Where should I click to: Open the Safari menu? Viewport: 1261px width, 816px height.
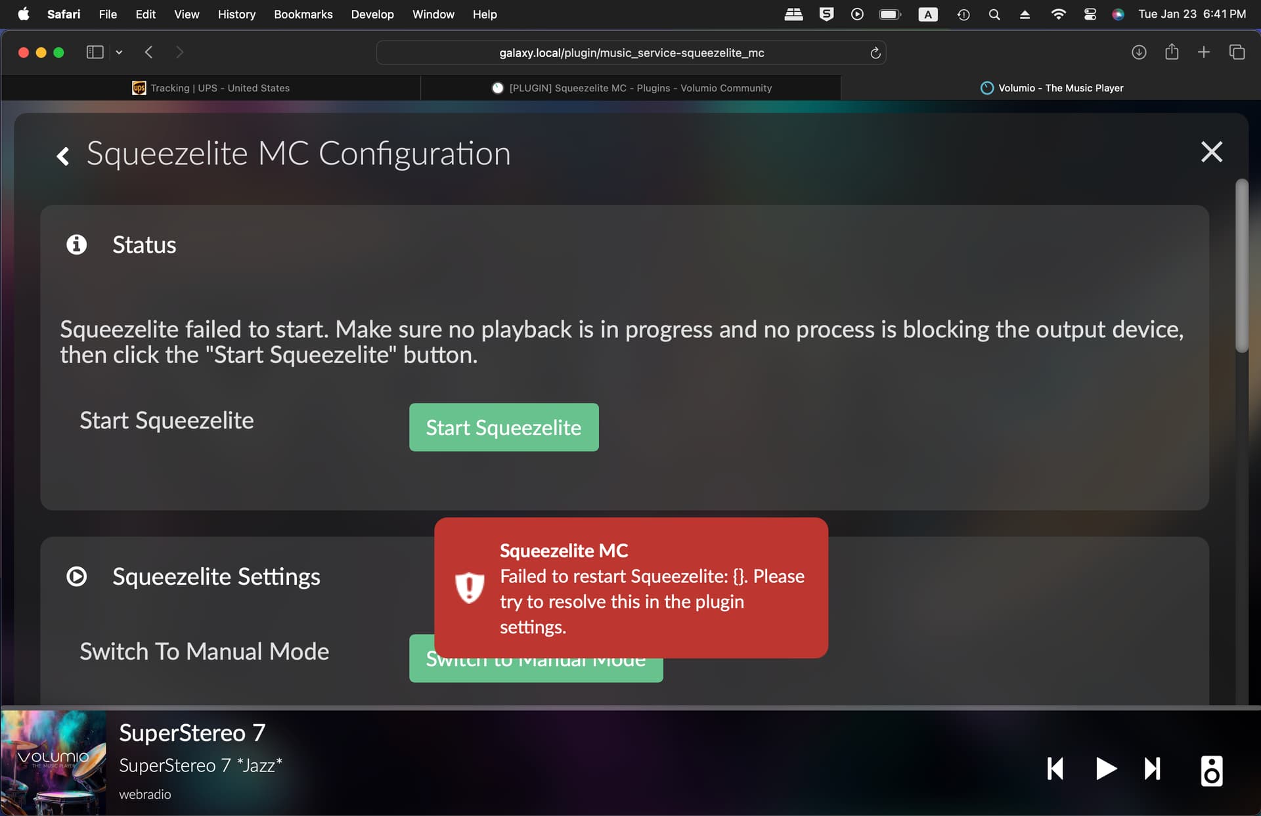[64, 14]
